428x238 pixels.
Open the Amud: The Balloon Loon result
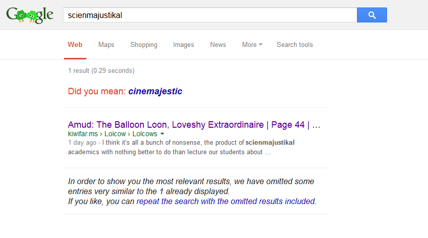pos(194,125)
